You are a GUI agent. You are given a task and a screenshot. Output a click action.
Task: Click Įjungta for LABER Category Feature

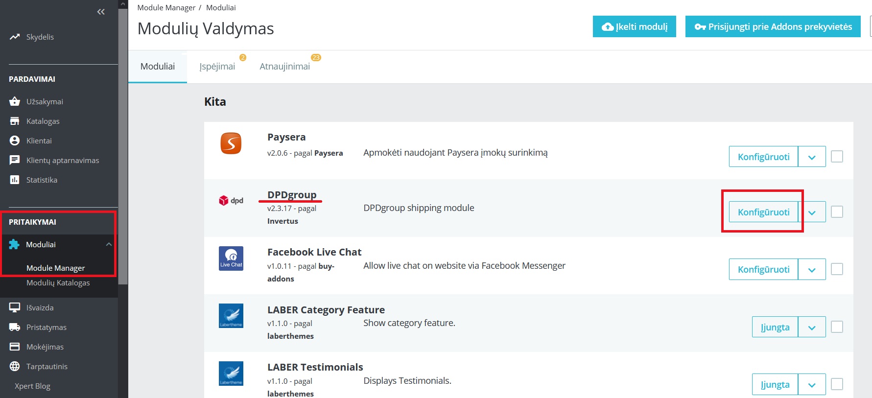775,327
